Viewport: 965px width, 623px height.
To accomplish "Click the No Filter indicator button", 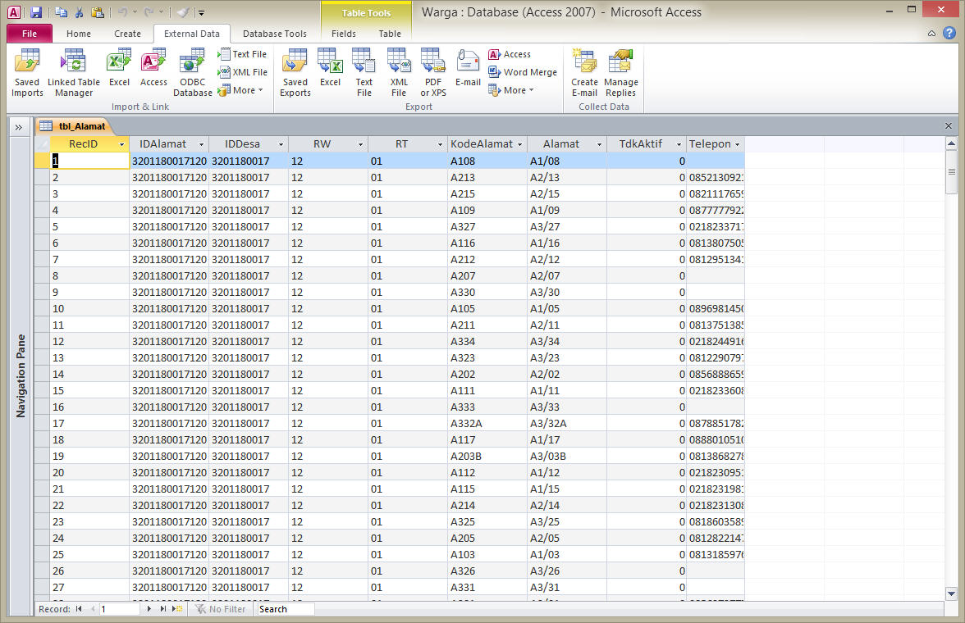I will click(220, 609).
